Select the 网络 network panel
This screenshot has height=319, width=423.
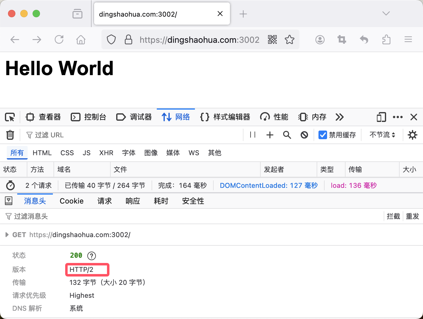(176, 117)
